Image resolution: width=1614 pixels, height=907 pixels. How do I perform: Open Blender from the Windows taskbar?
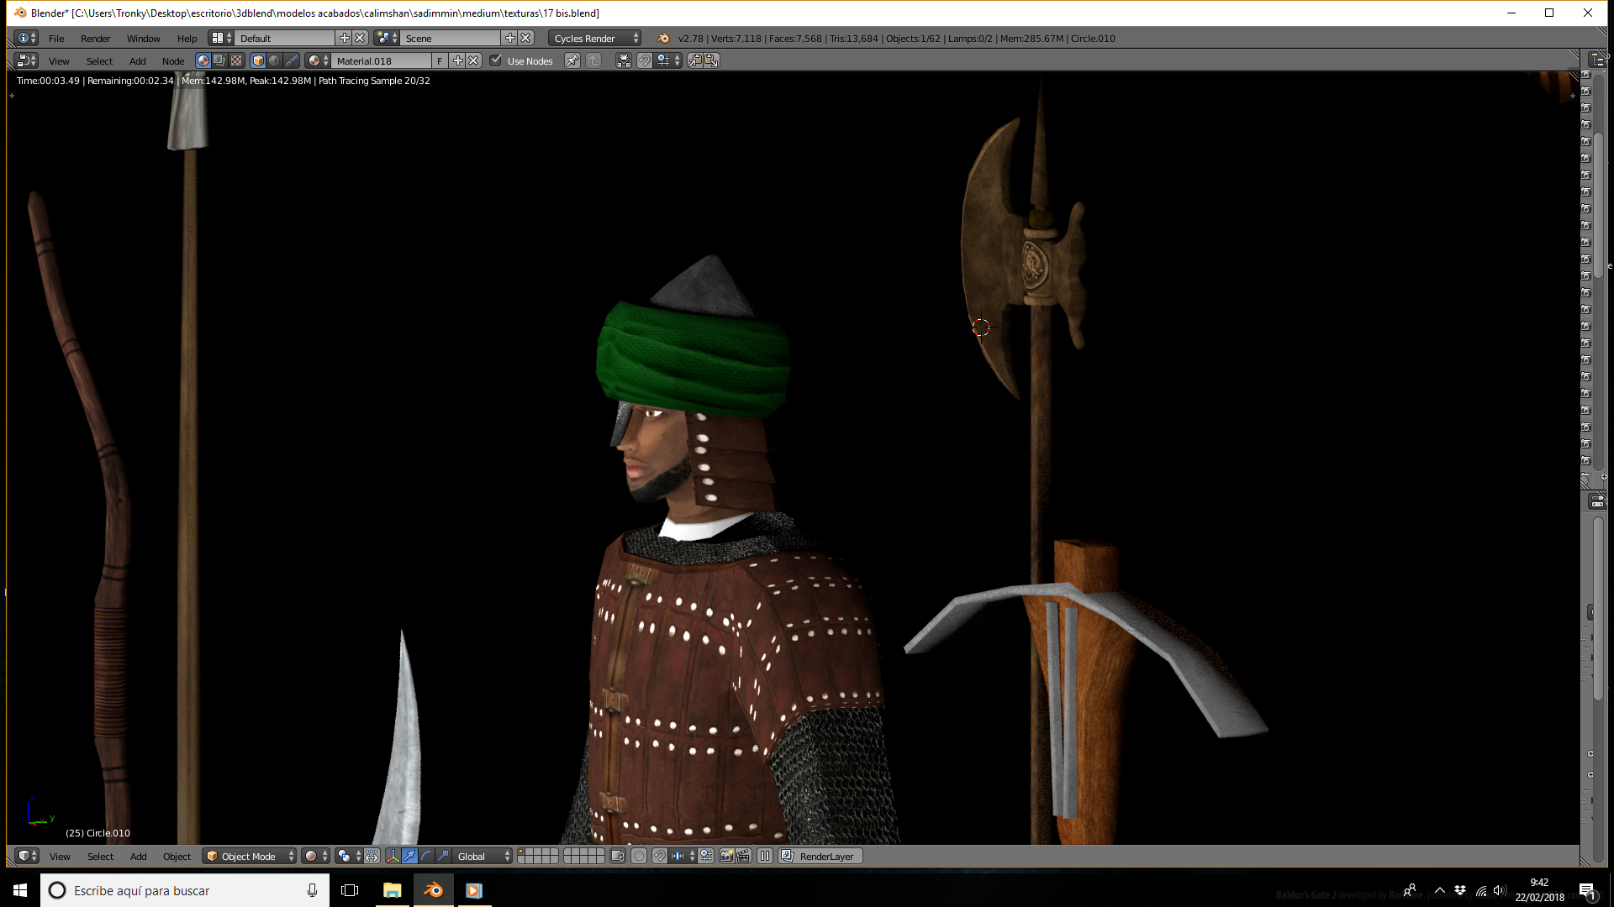433,890
